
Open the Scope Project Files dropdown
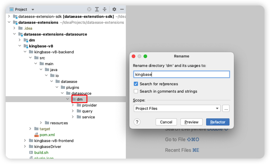(177, 108)
